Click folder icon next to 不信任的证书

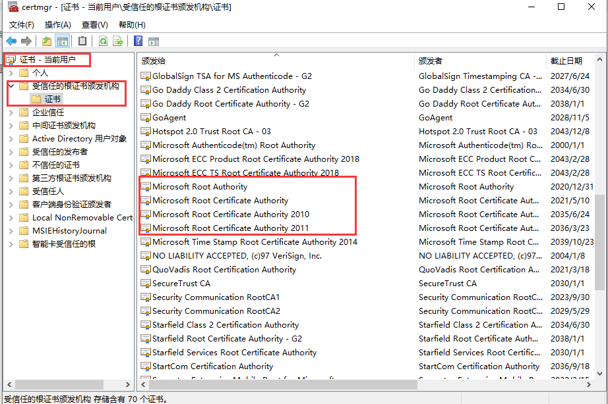click(24, 165)
